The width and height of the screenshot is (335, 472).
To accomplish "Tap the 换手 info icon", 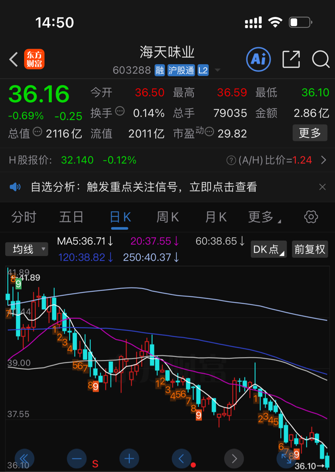I will point(120,111).
